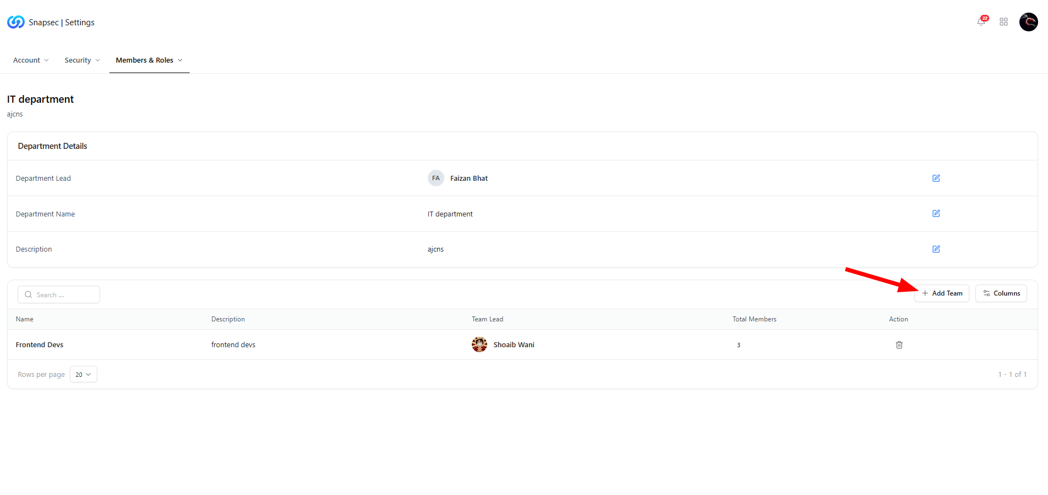Open the rows per page selector
This screenshot has width=1048, height=495.
coord(83,374)
